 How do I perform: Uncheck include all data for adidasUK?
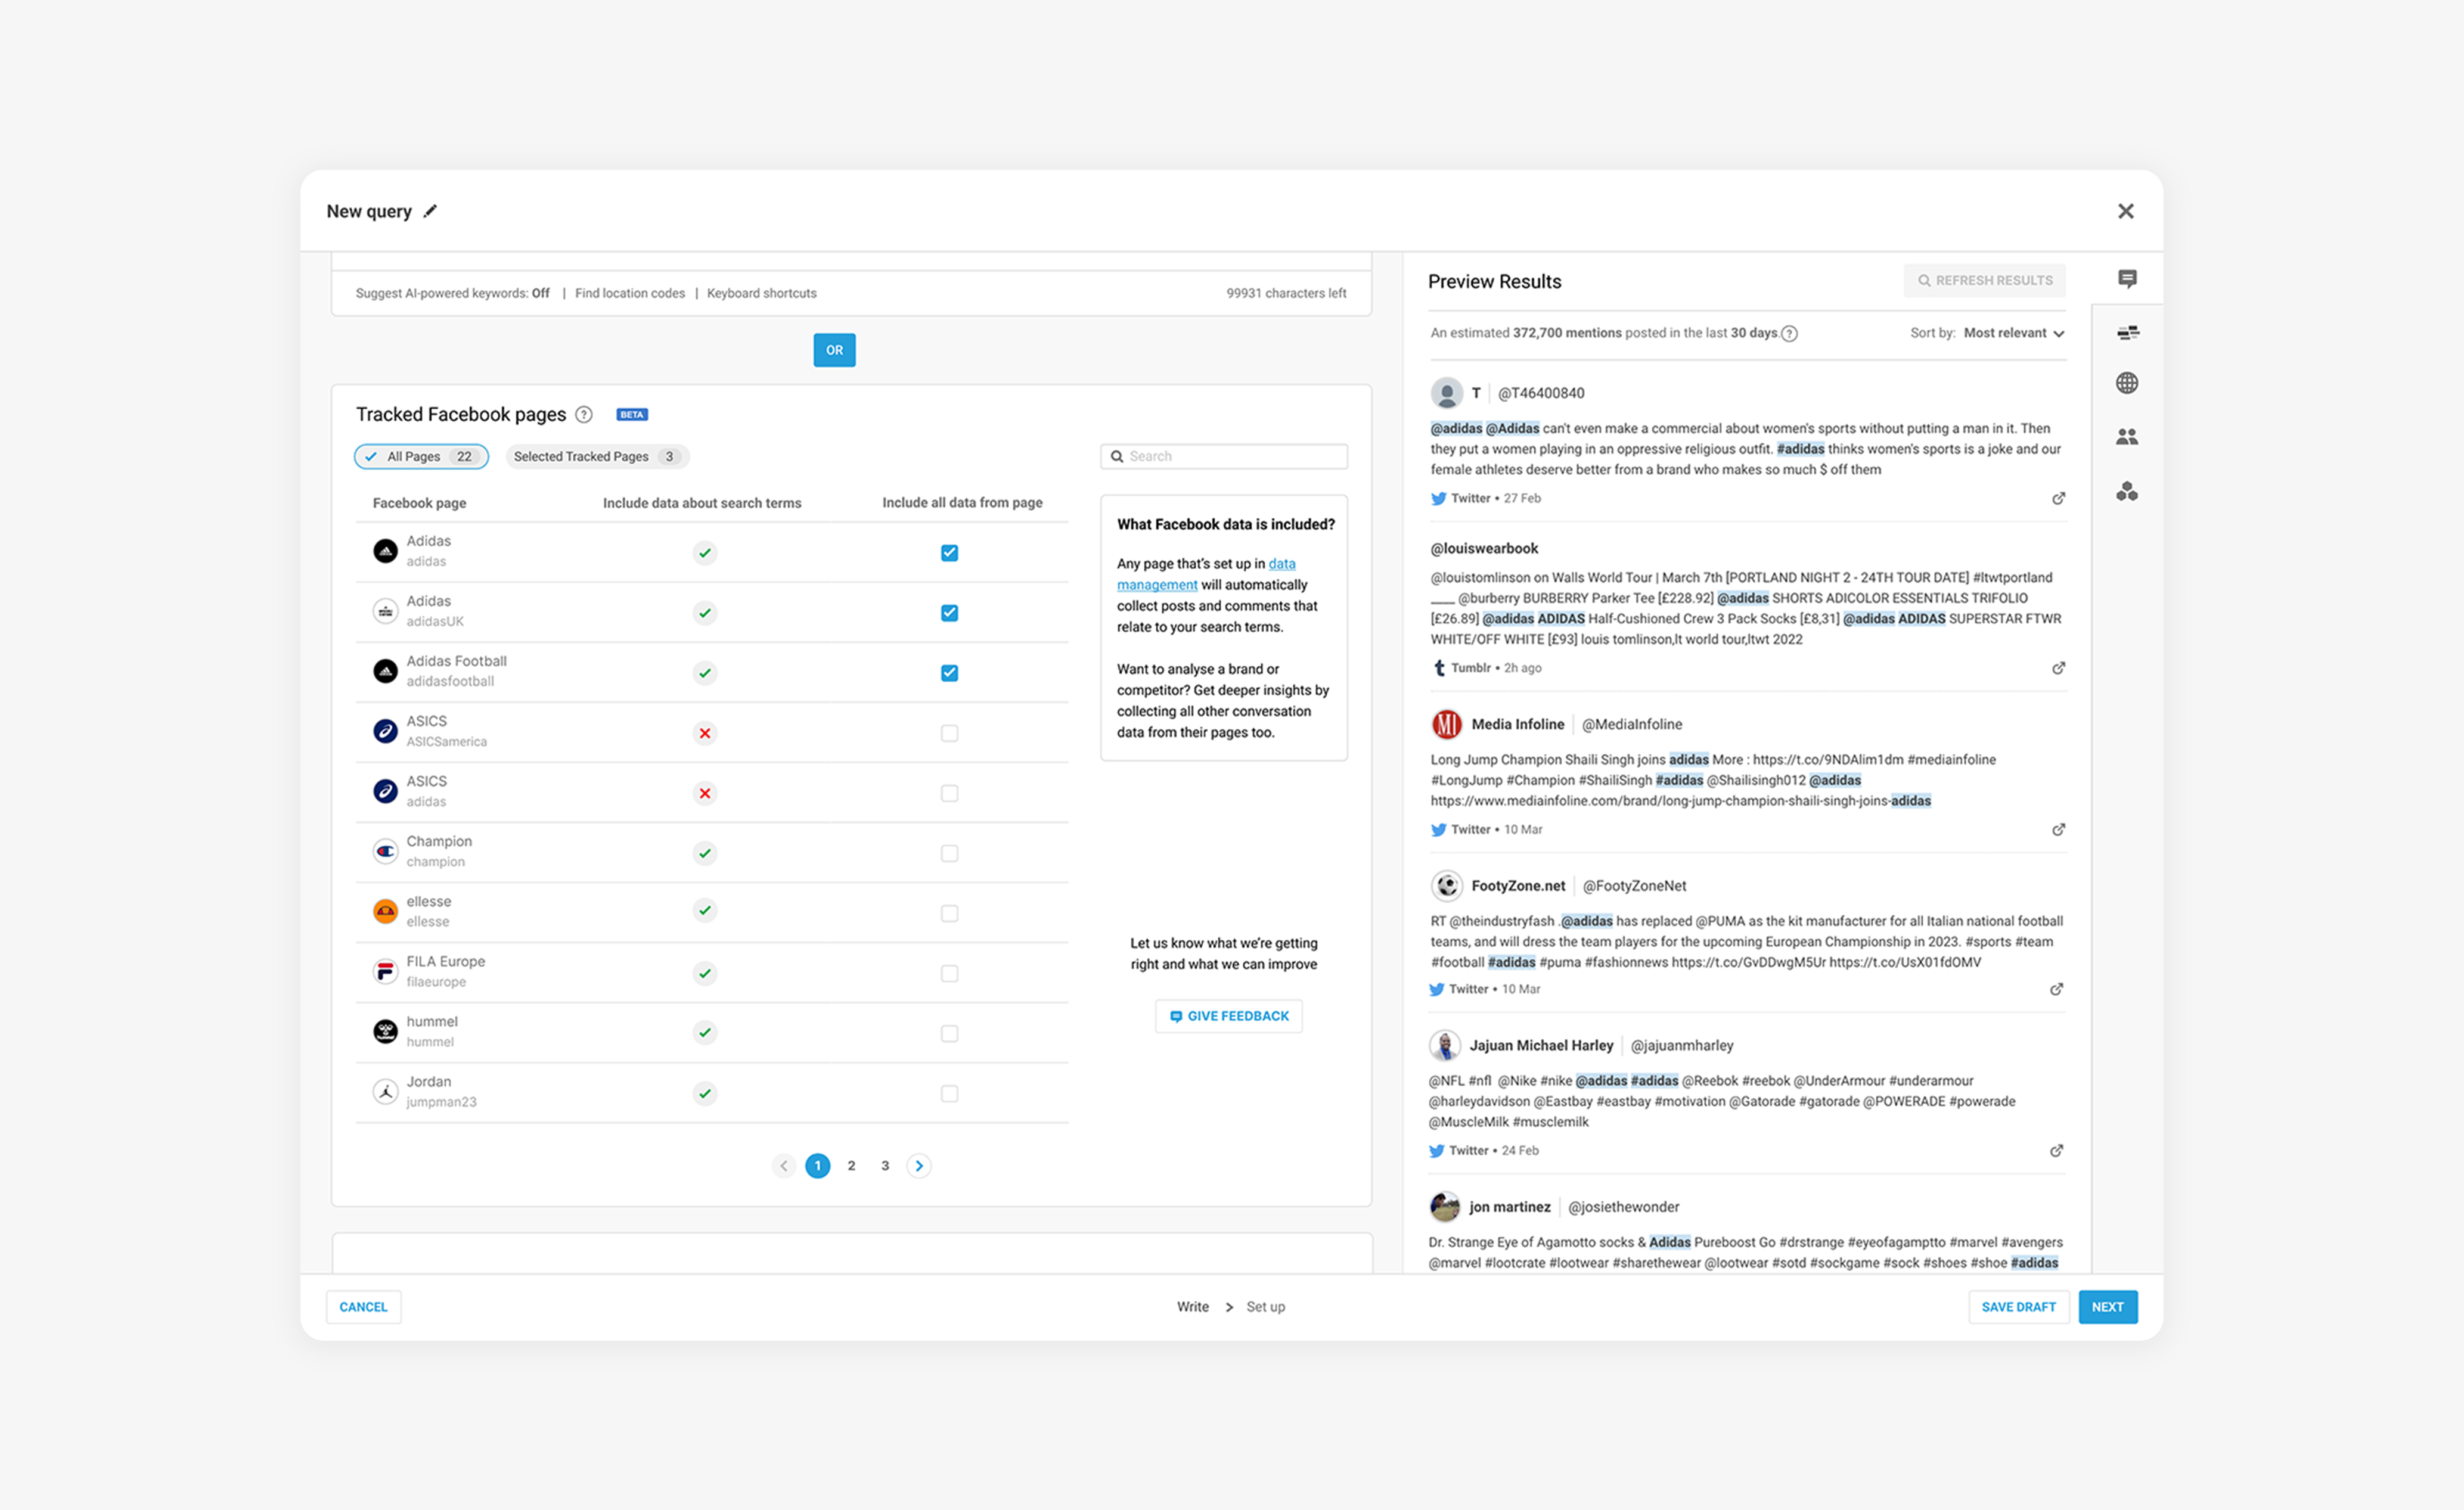[x=949, y=613]
